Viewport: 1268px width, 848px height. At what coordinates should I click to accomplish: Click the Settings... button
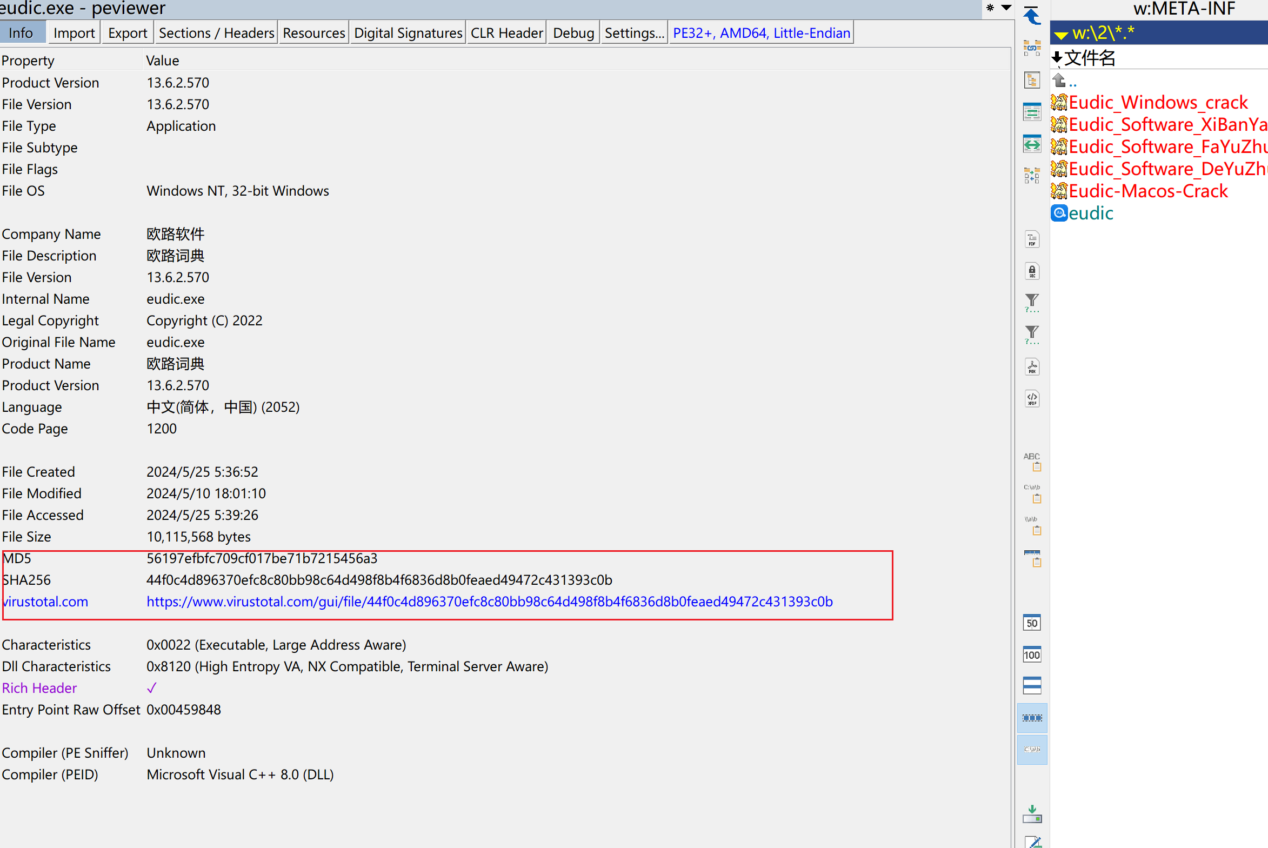click(x=635, y=33)
